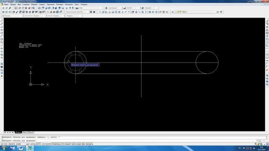269x151 pixels.
Task: Select the Multiline Text A tool
Action: (x=2, y=76)
